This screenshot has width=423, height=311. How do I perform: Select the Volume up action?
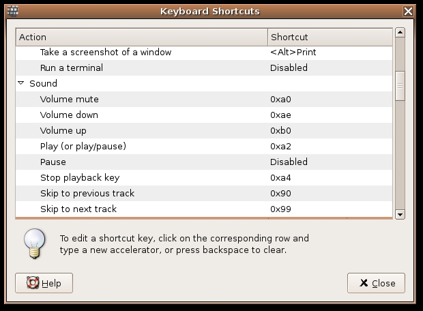click(x=63, y=130)
